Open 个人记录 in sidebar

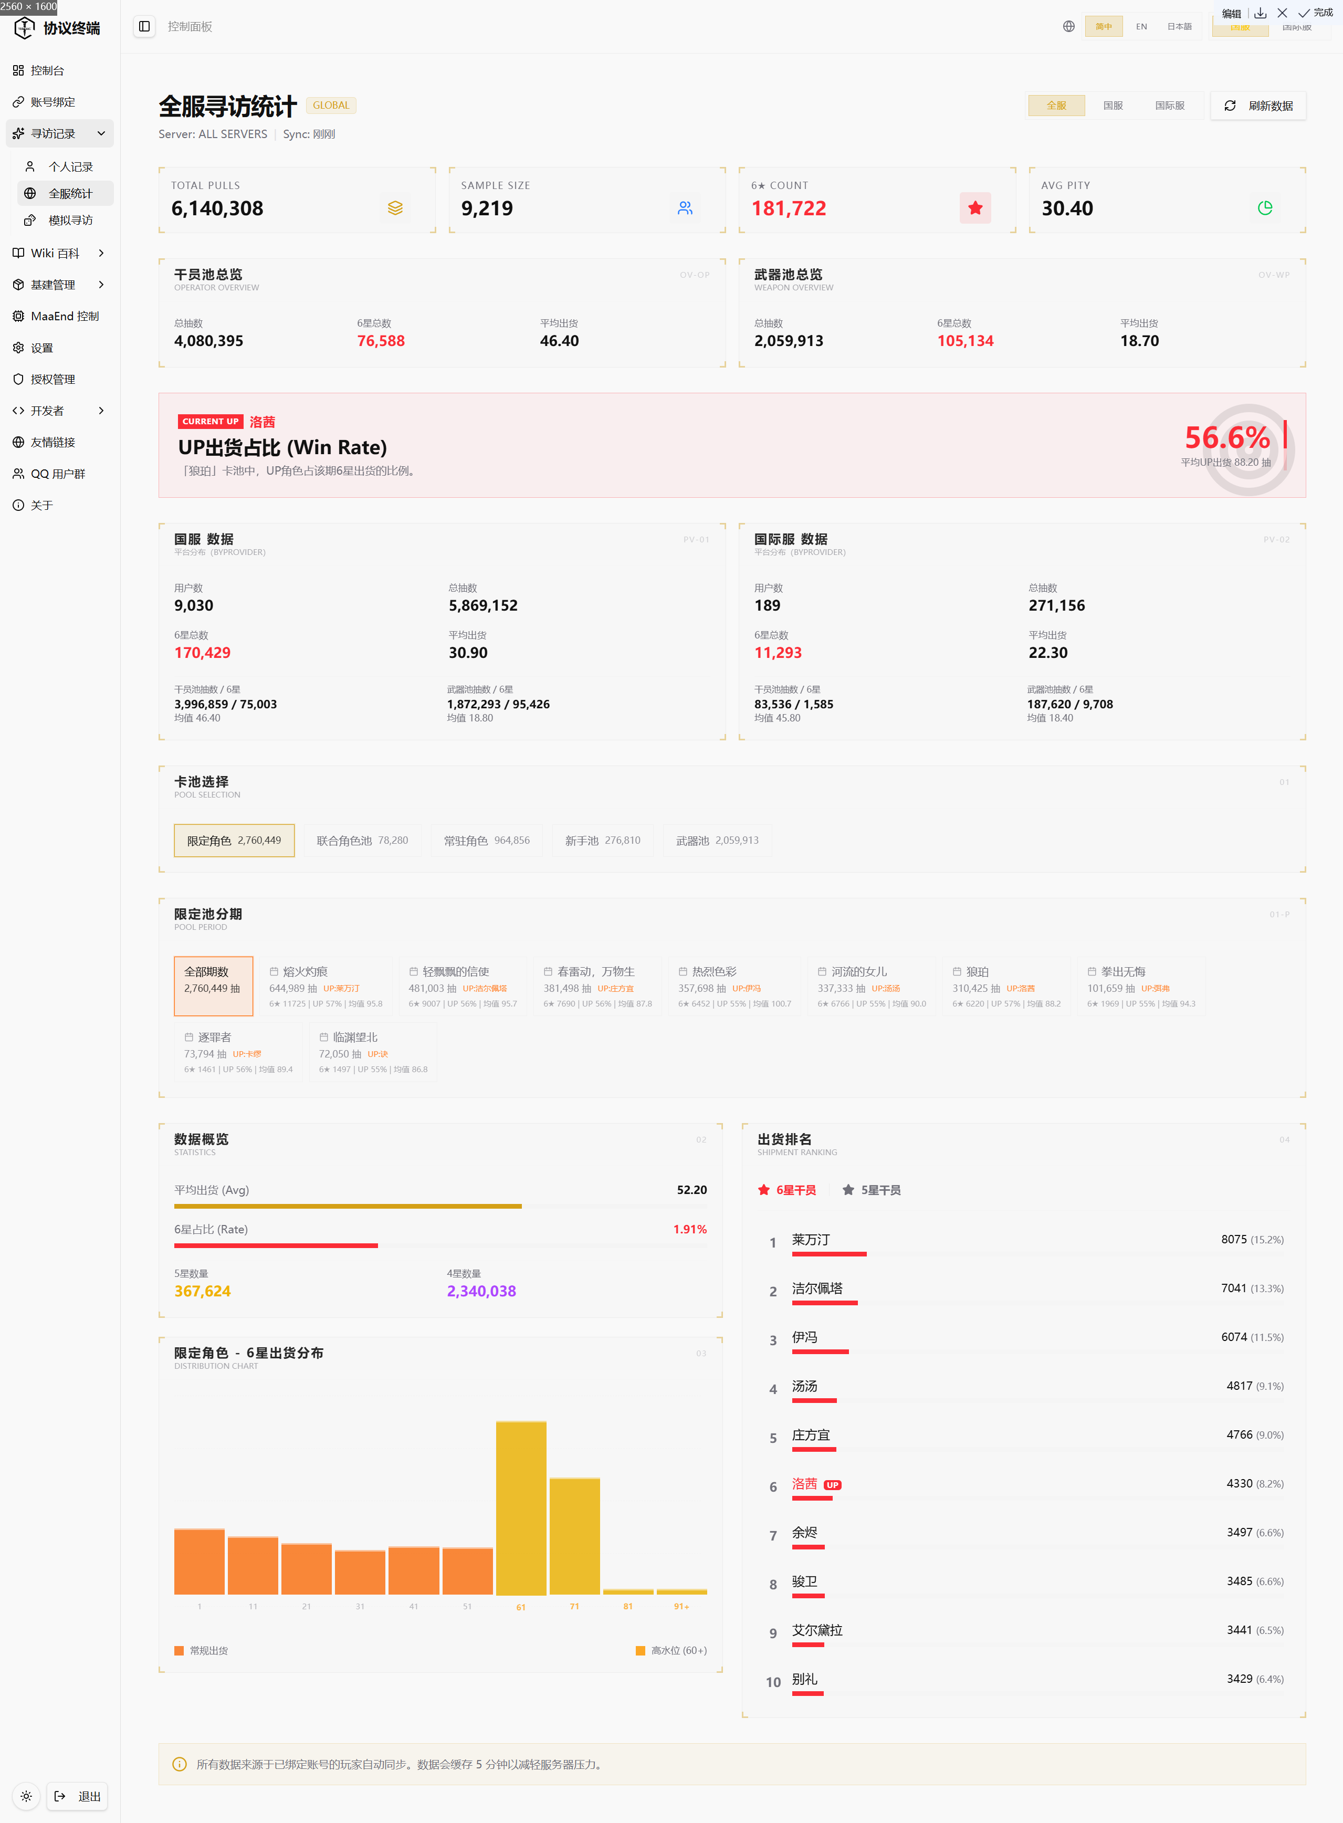[65, 166]
